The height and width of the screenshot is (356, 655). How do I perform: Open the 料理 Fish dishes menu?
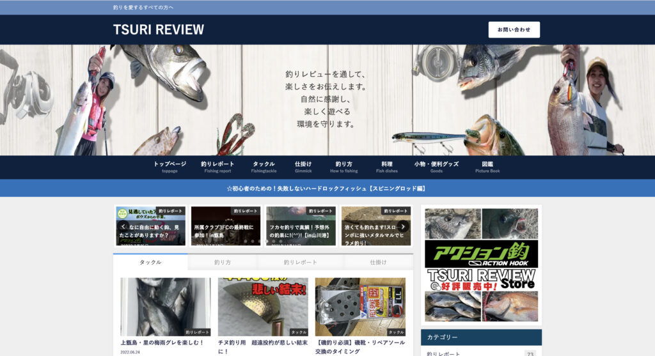(x=386, y=167)
